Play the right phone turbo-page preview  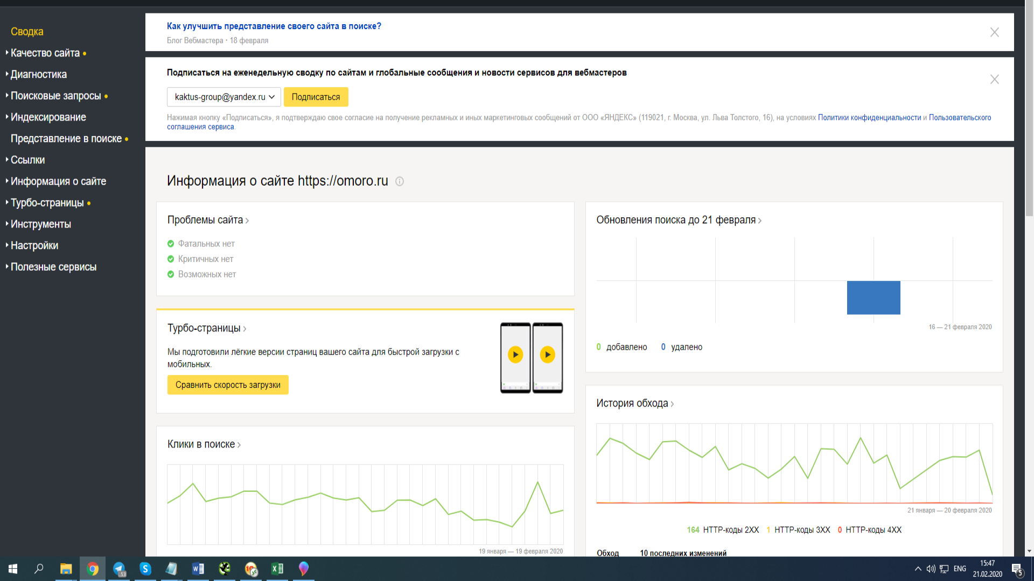pyautogui.click(x=547, y=355)
